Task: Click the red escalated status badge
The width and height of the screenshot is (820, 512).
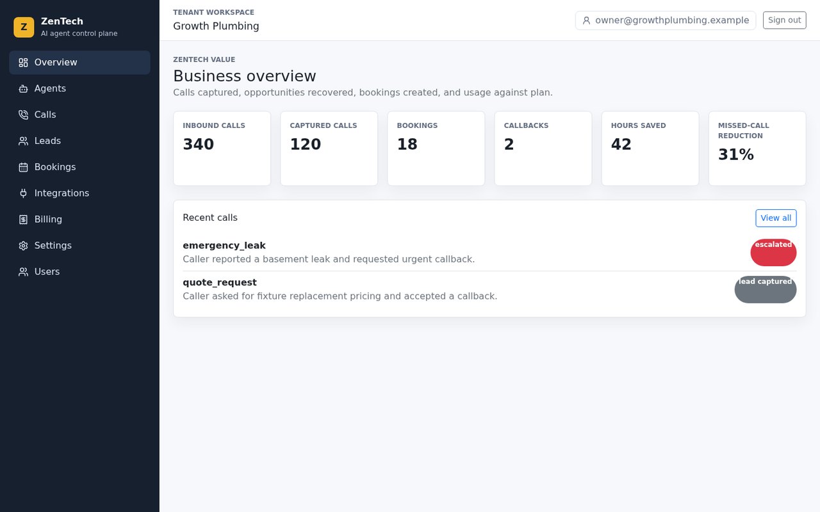Action: (x=773, y=252)
